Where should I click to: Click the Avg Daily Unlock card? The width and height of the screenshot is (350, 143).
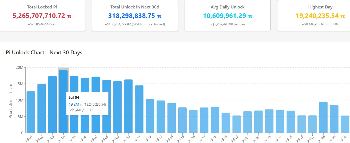[227, 15]
